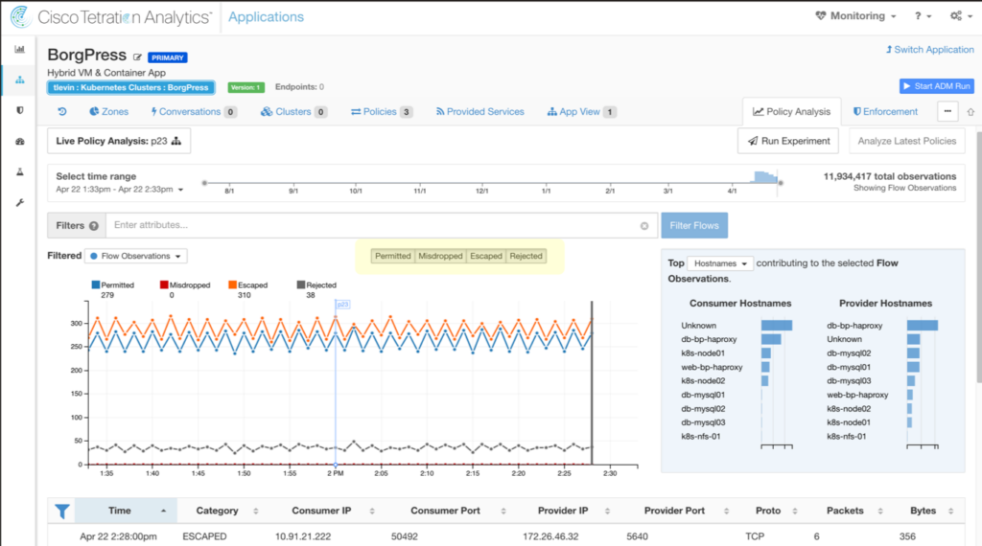Sort table by Packets column

pos(853,511)
